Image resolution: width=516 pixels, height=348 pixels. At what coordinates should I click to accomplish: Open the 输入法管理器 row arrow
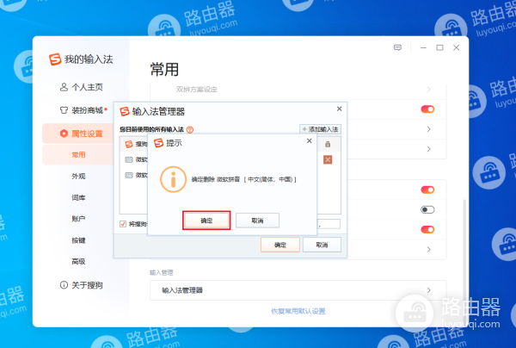point(428,290)
